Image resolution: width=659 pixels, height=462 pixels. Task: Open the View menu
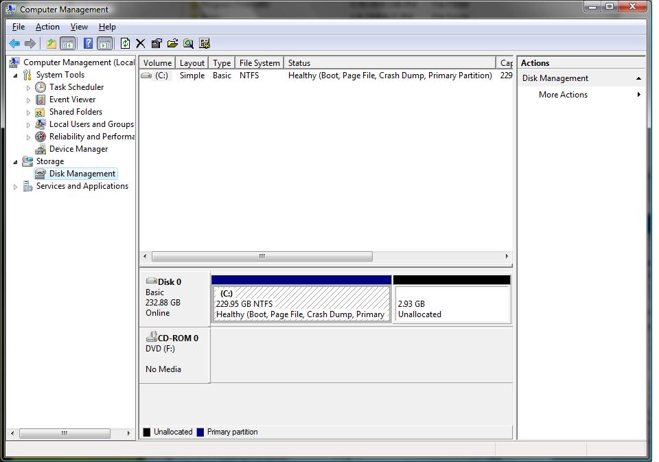point(79,27)
